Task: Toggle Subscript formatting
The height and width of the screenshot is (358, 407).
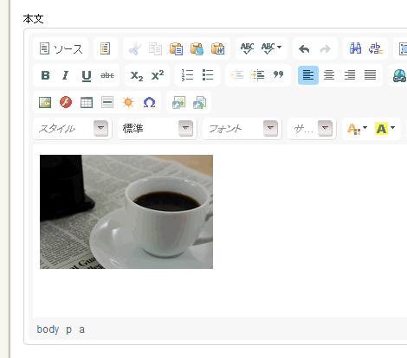Action: (137, 75)
